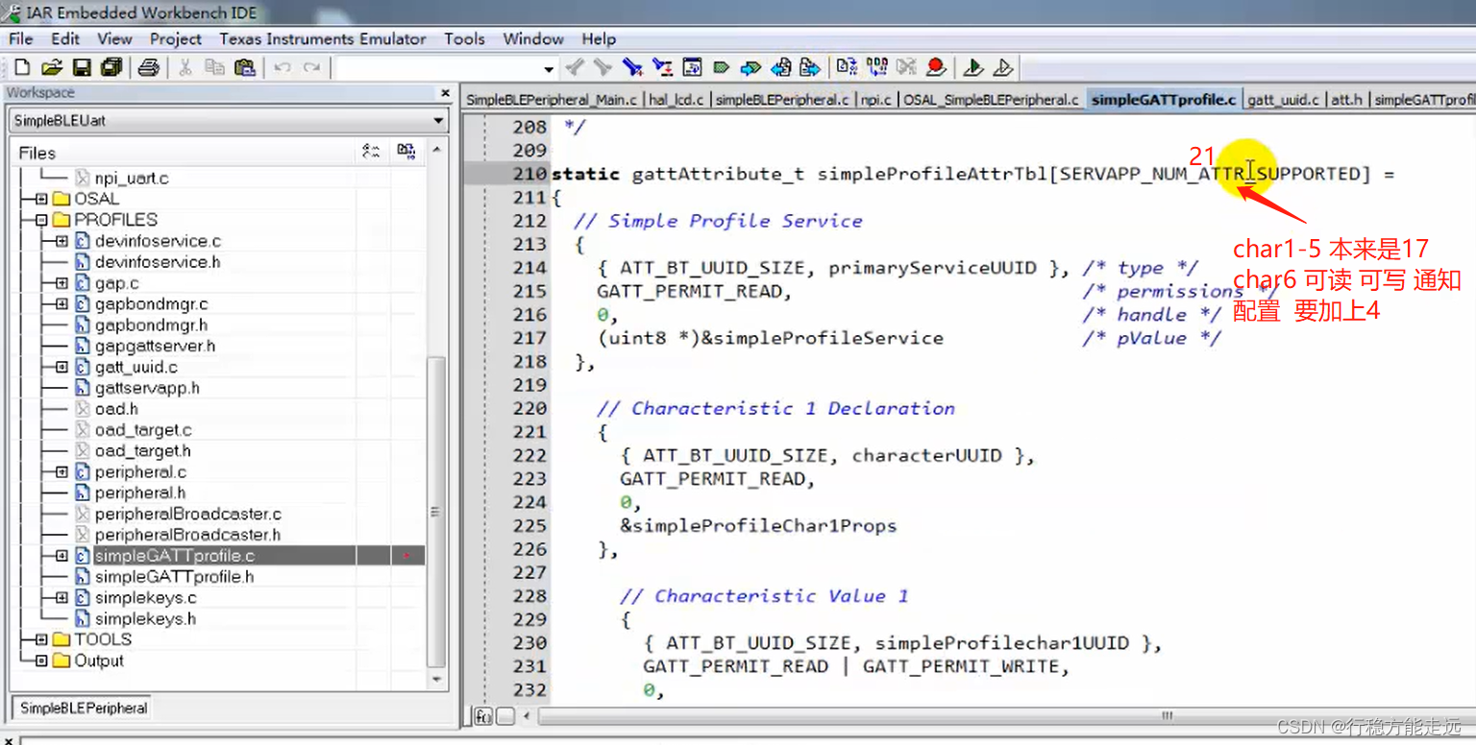This screenshot has height=745, width=1476.
Task: Select the SimpleBLEPeripheral workspace tab
Action: [84, 708]
